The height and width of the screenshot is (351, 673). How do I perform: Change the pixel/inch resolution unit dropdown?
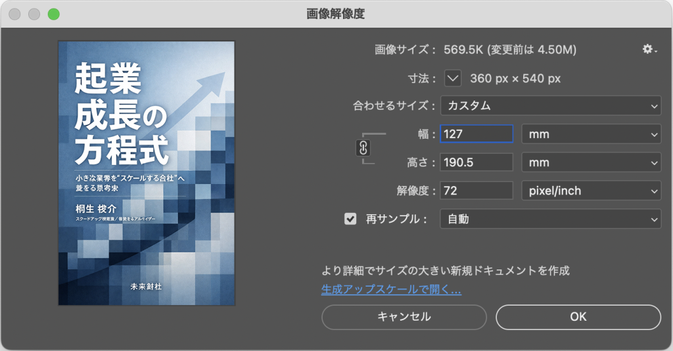coord(591,191)
